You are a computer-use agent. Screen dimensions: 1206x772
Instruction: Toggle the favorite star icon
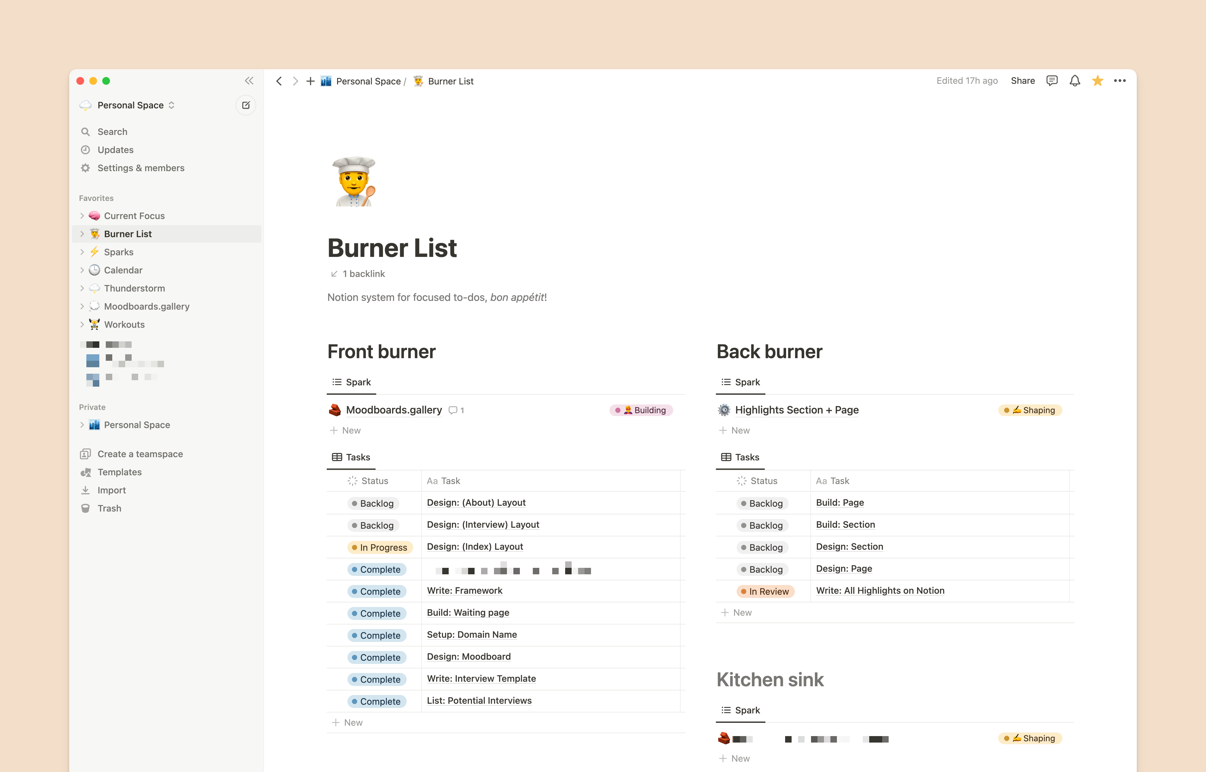click(1098, 81)
